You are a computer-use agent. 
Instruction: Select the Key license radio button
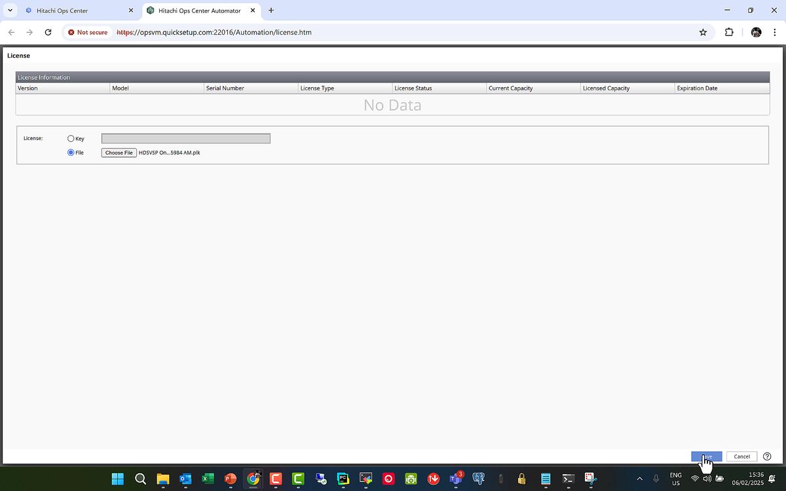click(71, 139)
